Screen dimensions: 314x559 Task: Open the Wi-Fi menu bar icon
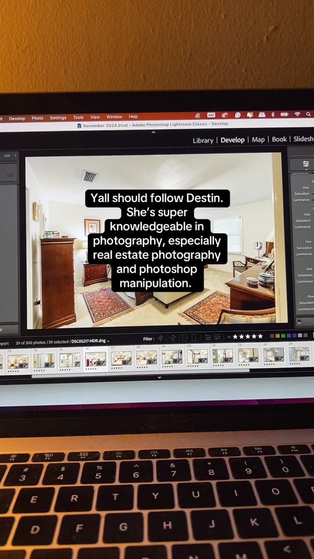click(x=297, y=114)
